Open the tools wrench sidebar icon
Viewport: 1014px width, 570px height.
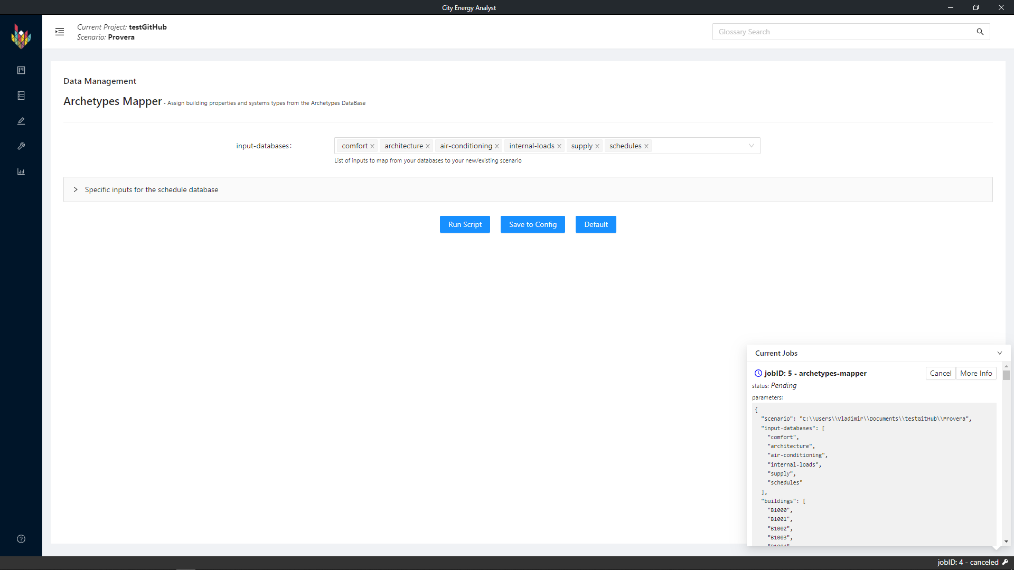tap(21, 146)
